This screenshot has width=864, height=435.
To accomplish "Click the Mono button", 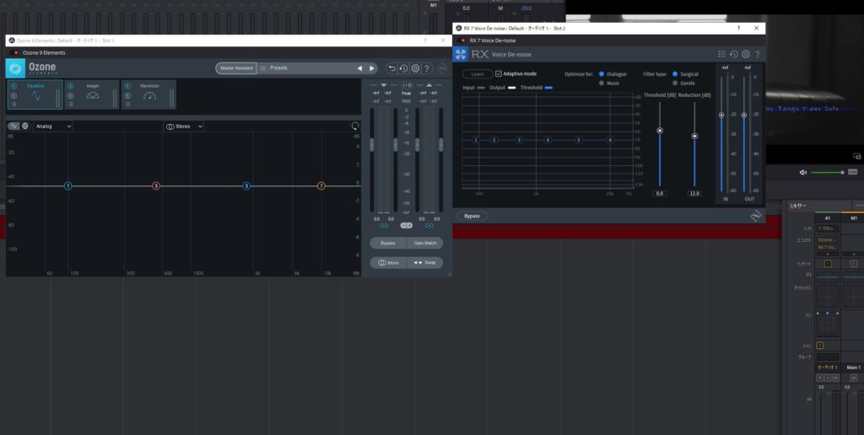I will pos(388,263).
